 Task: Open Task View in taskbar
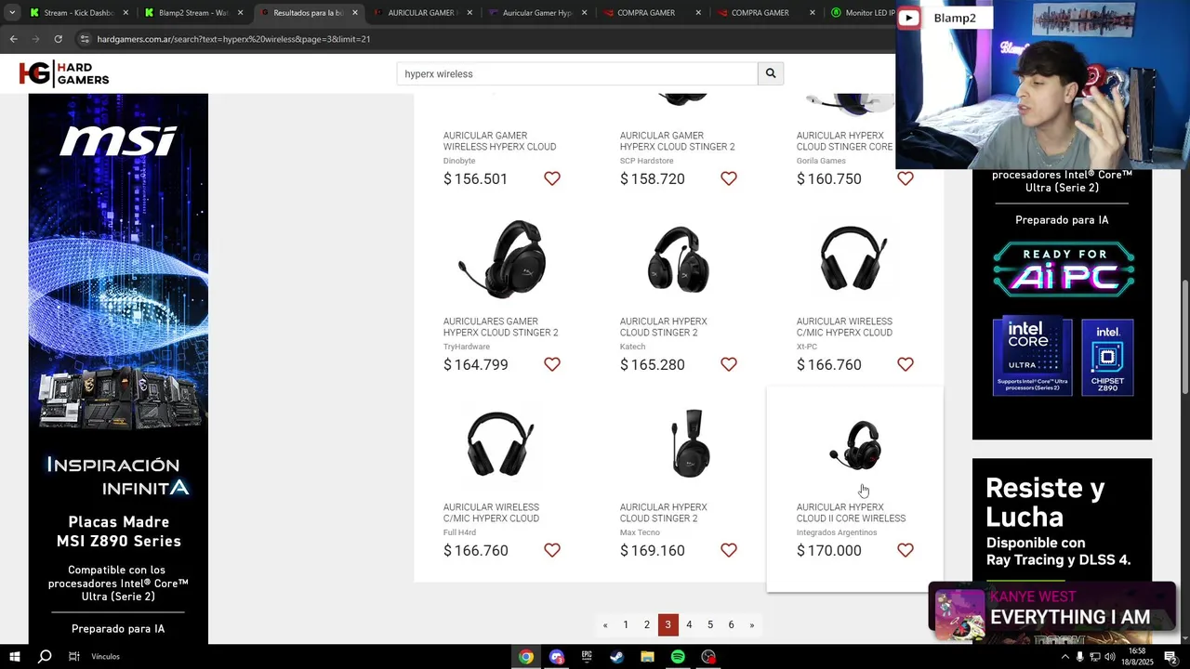(x=74, y=657)
